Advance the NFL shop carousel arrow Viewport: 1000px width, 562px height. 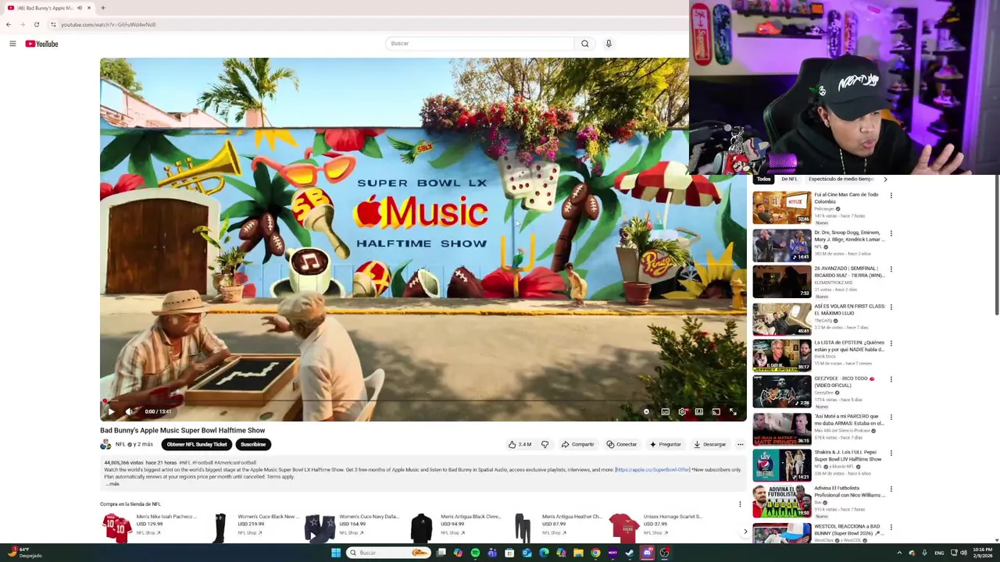click(745, 532)
